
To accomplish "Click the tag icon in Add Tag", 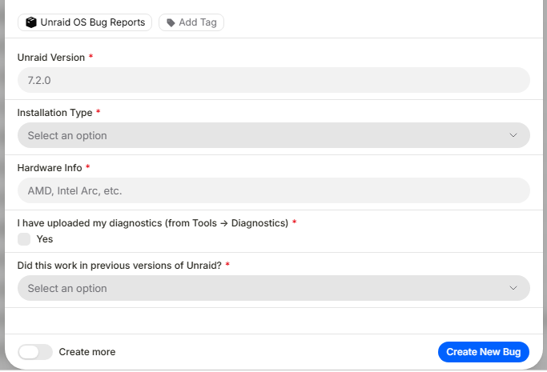I will point(171,23).
